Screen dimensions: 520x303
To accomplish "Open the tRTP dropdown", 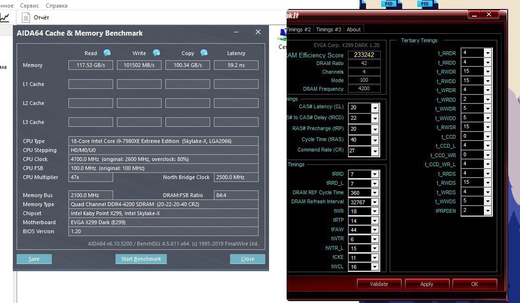I will tap(375, 221).
